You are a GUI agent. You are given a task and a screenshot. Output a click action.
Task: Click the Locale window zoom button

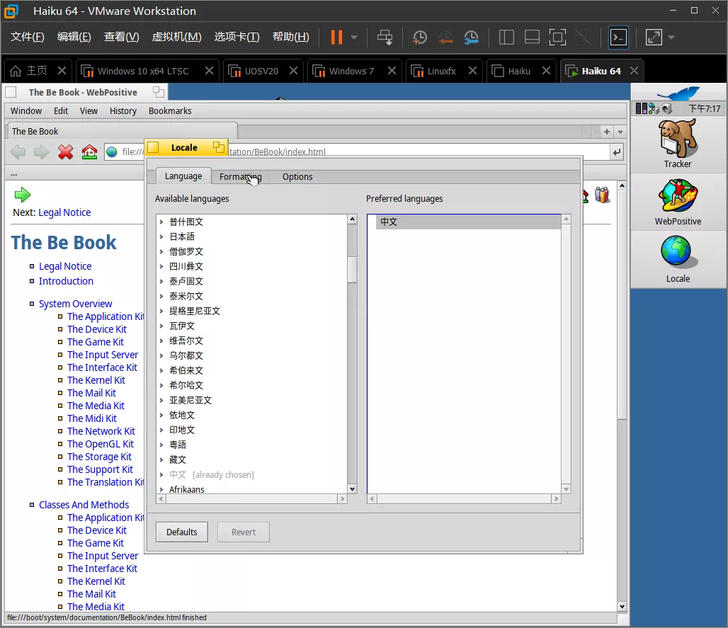pyautogui.click(x=219, y=147)
